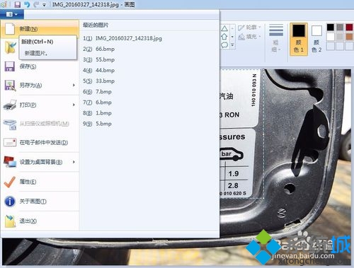
Task: Select the up-arrow shape in gallery
Action: tap(224, 37)
